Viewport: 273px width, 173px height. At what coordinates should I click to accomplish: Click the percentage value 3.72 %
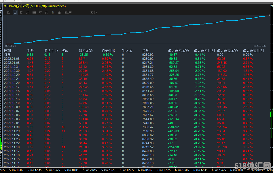pyautogui.click(x=107, y=127)
